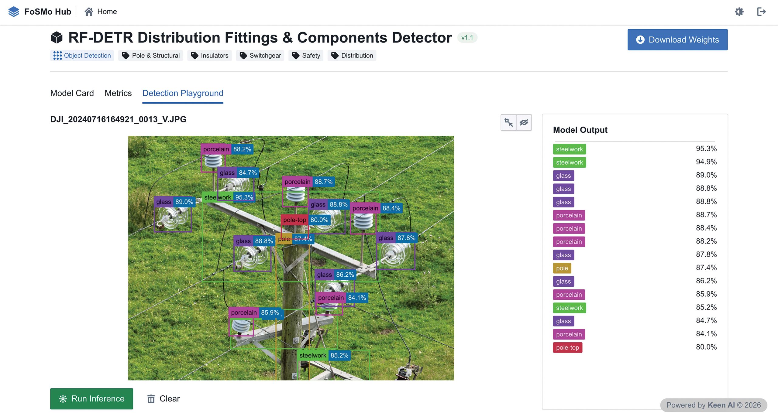Select pole 87.4% output row label

tap(562, 268)
